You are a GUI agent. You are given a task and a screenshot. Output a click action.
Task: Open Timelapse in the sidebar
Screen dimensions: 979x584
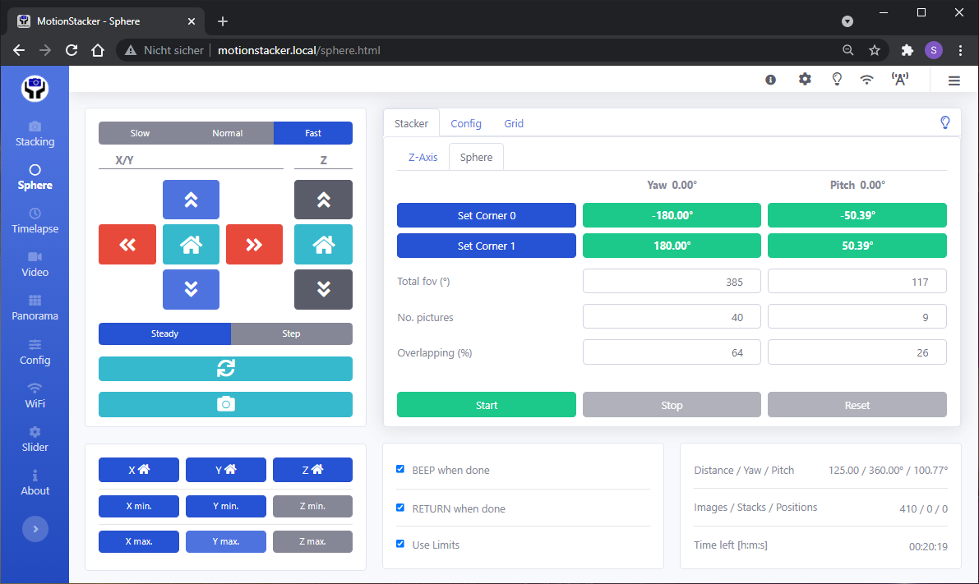[35, 220]
